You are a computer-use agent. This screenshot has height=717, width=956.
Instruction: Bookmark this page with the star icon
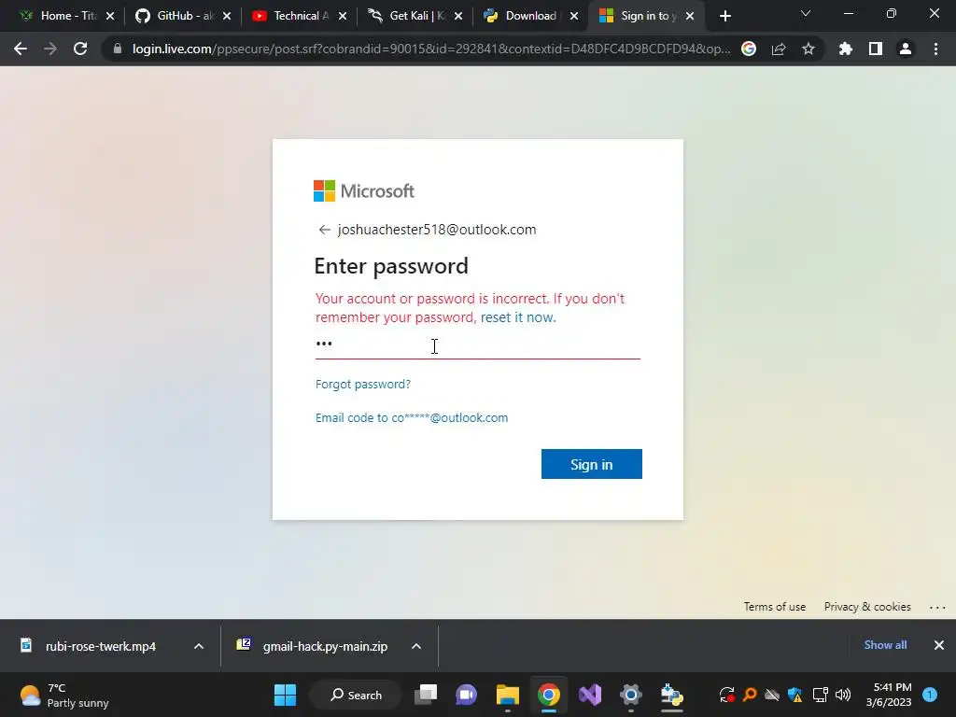808,49
